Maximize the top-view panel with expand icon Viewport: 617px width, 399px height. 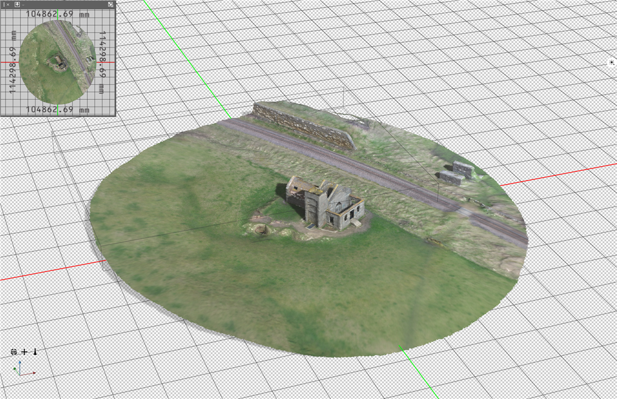[110, 4]
